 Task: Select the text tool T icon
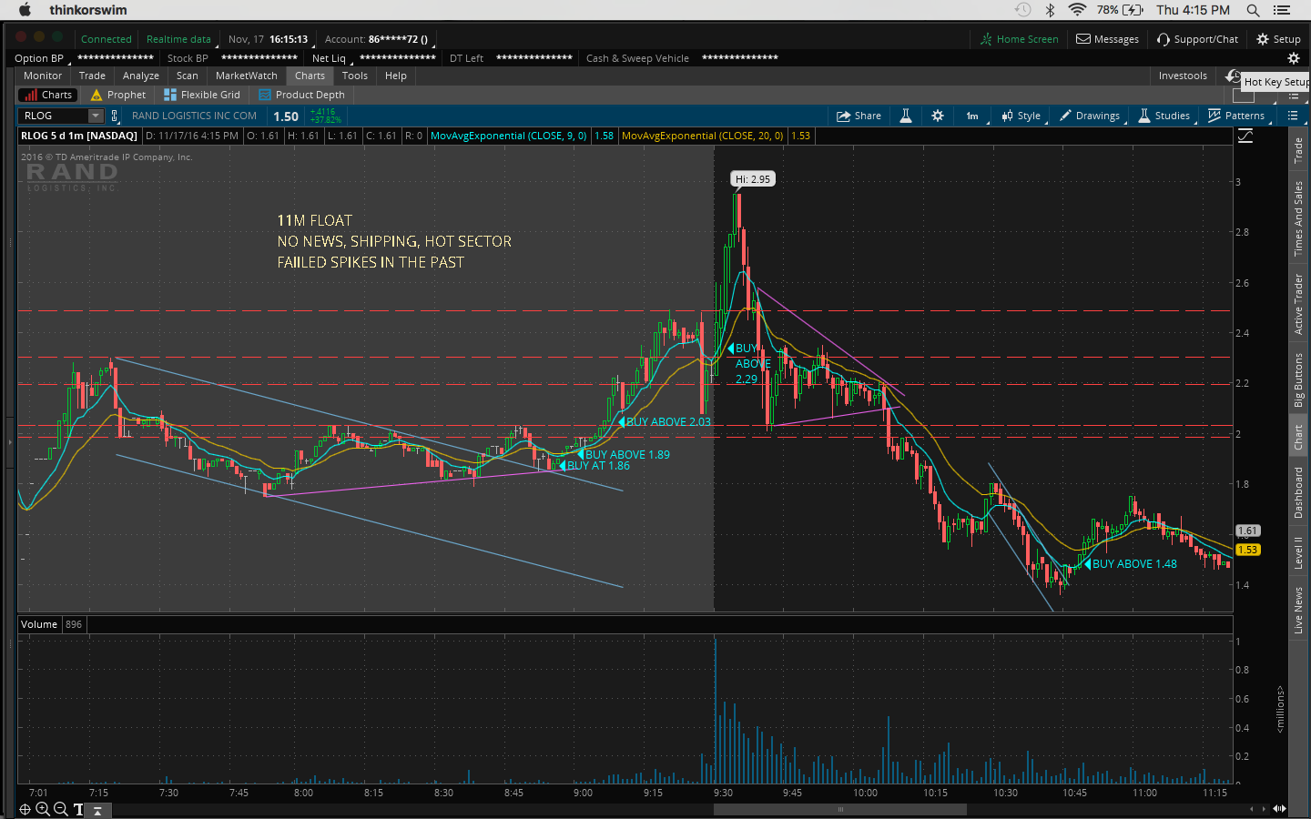coord(78,809)
